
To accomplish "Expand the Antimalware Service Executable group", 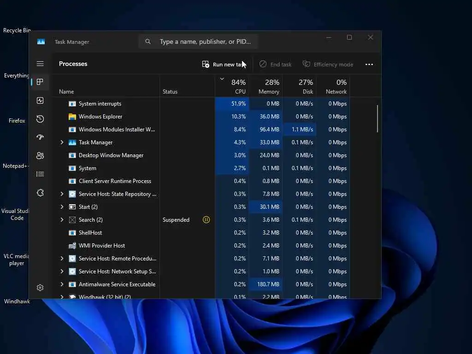I will tap(62, 284).
